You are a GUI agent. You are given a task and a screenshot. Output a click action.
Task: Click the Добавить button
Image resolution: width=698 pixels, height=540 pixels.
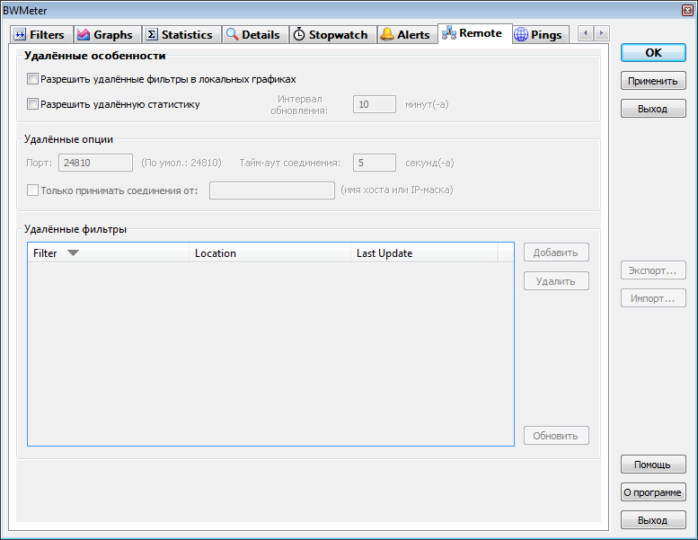[556, 252]
